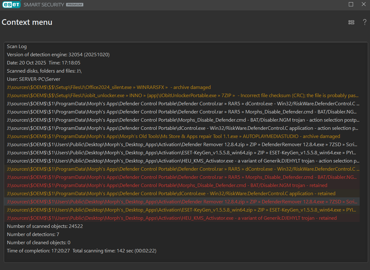Click the 'Context menu' page heading

point(27,22)
